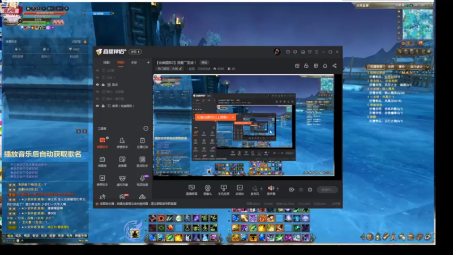Click the share icon above preview

click(x=335, y=66)
